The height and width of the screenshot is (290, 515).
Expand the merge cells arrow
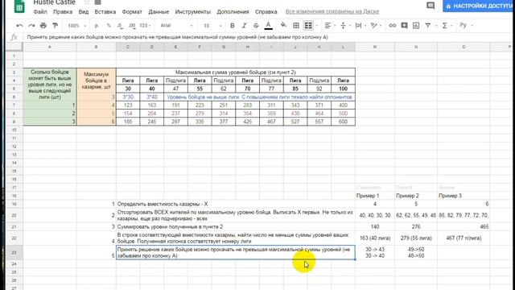[316, 26]
